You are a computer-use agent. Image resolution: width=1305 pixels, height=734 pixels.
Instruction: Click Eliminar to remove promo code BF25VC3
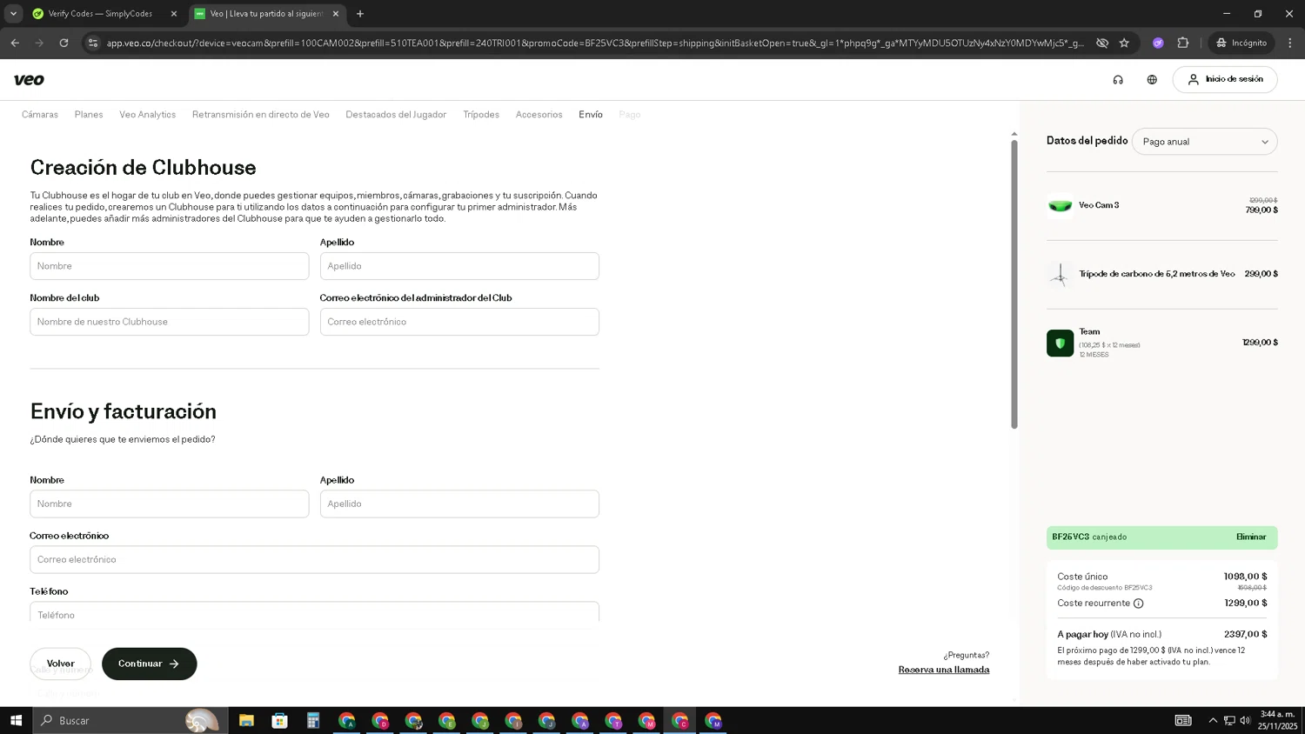[1251, 537]
